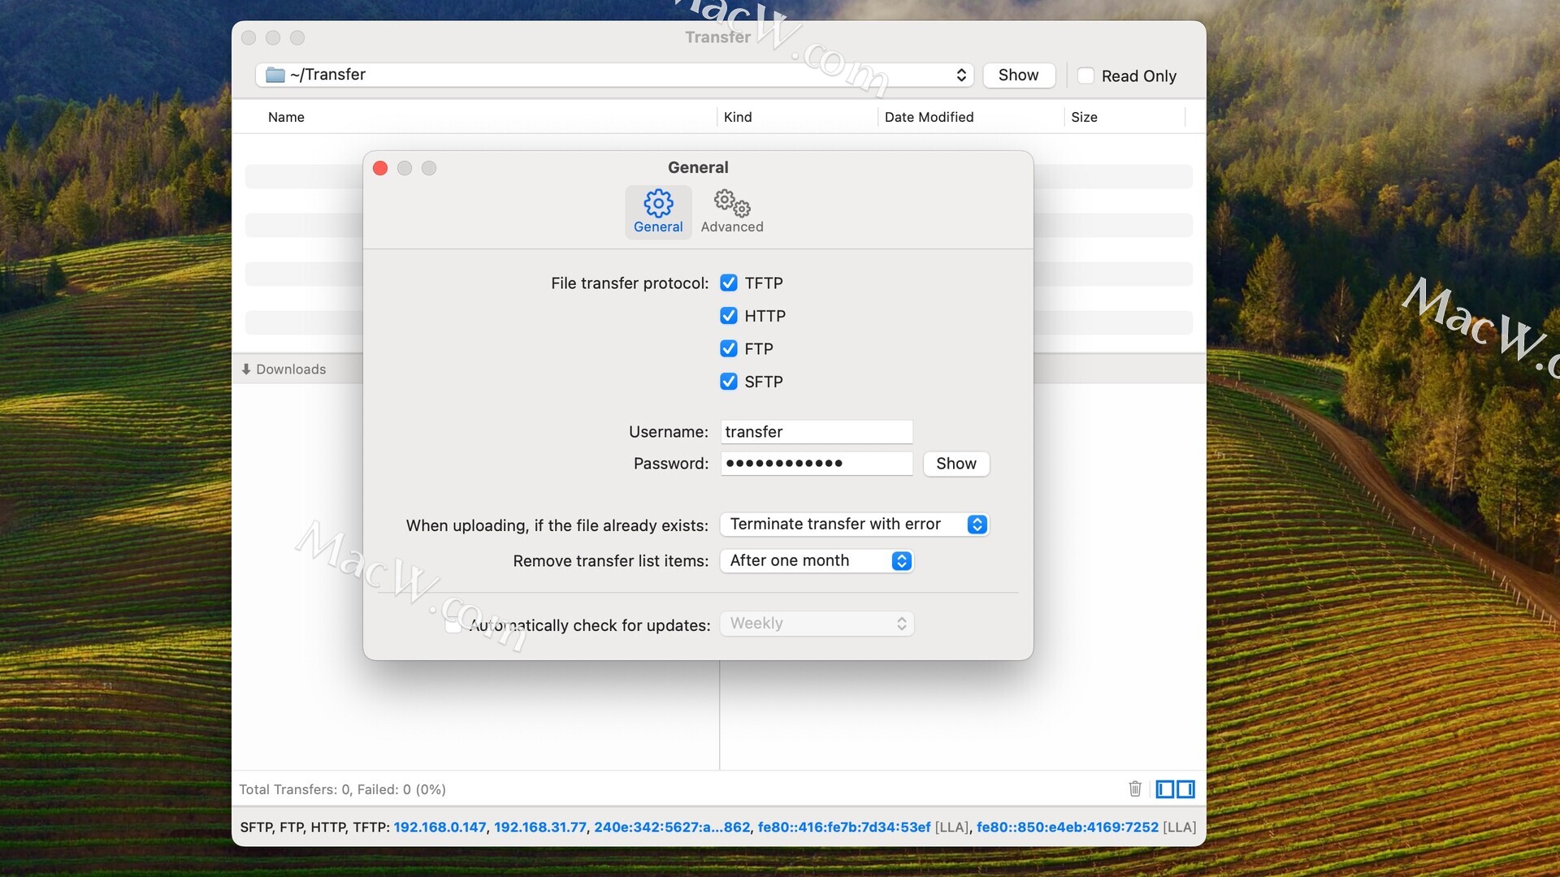The image size is (1560, 877).
Task: Open the 192.168.0.147 address link
Action: point(440,827)
